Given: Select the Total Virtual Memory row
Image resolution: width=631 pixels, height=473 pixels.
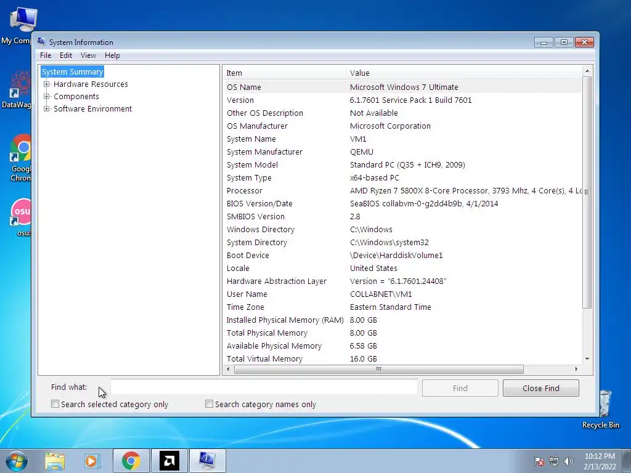Looking at the screenshot, I should click(x=402, y=359).
